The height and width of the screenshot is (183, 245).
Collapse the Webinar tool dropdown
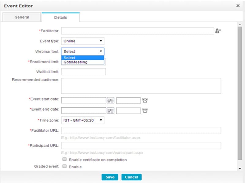click(x=83, y=52)
